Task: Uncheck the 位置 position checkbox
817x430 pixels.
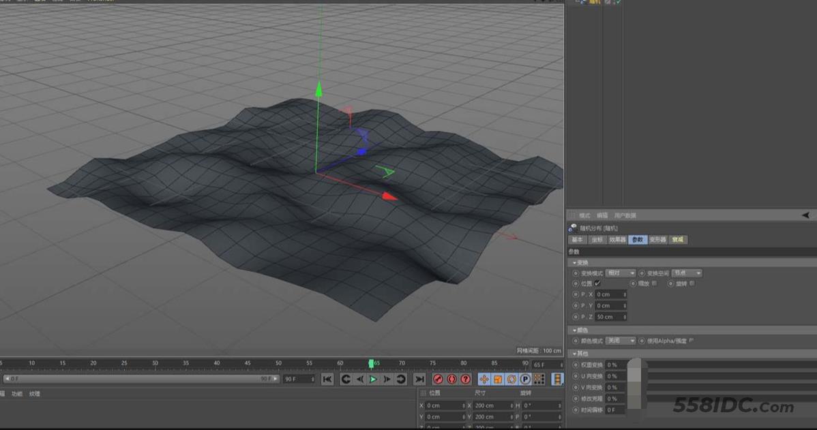Action: (597, 283)
